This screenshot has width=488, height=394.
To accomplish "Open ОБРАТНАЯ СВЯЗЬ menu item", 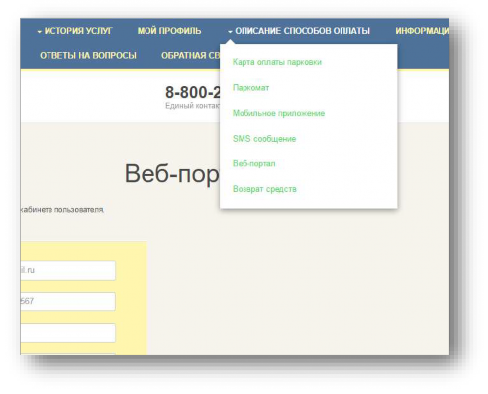I will pos(191,55).
